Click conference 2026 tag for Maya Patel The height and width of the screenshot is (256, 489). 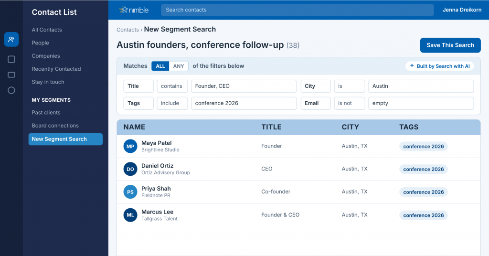pyautogui.click(x=424, y=146)
